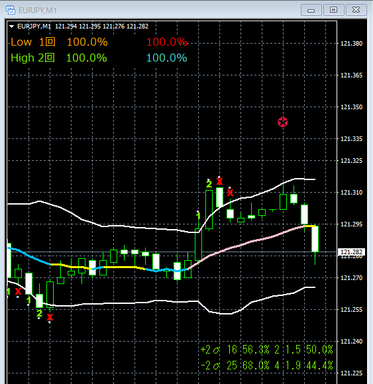Open the triangle dropdown beside EURJPY,M1 label
Viewport: 373px width, 384px height.
(11, 26)
